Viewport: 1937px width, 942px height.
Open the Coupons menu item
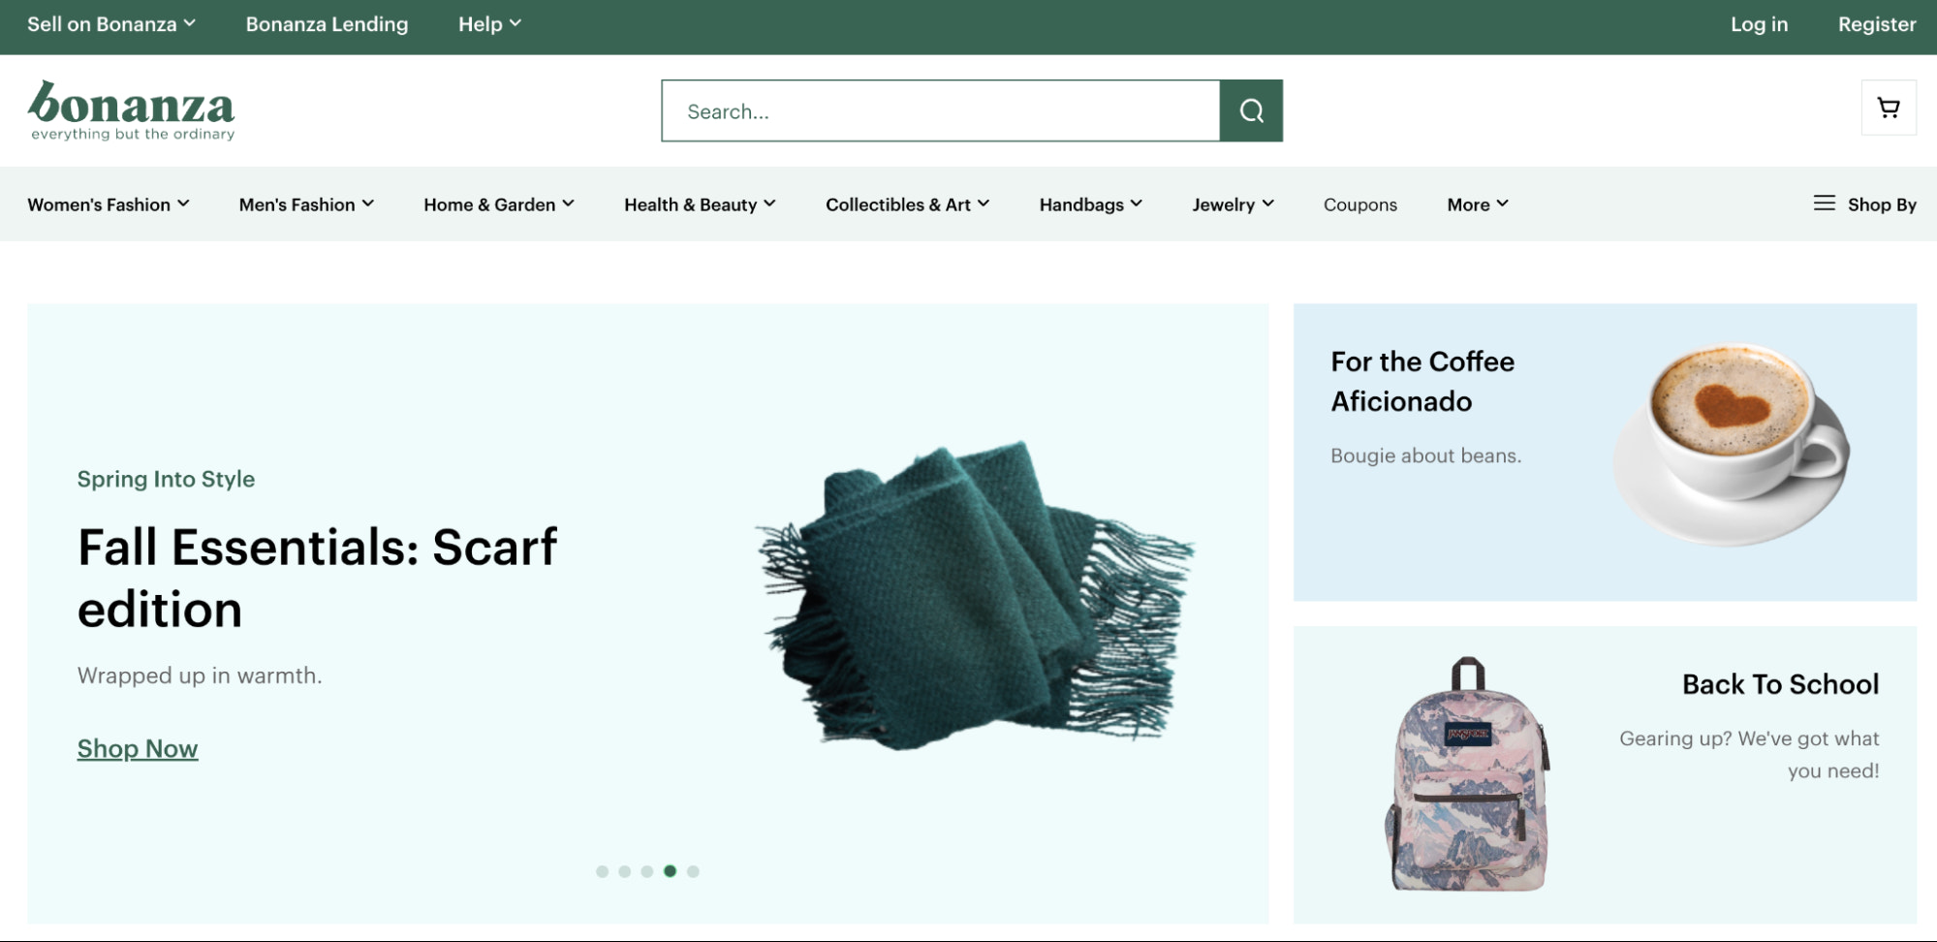(1360, 204)
